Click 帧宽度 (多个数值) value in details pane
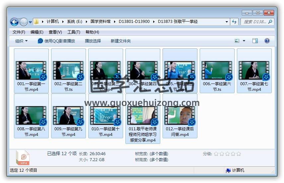The image size is (284, 183). (x=159, y=154)
